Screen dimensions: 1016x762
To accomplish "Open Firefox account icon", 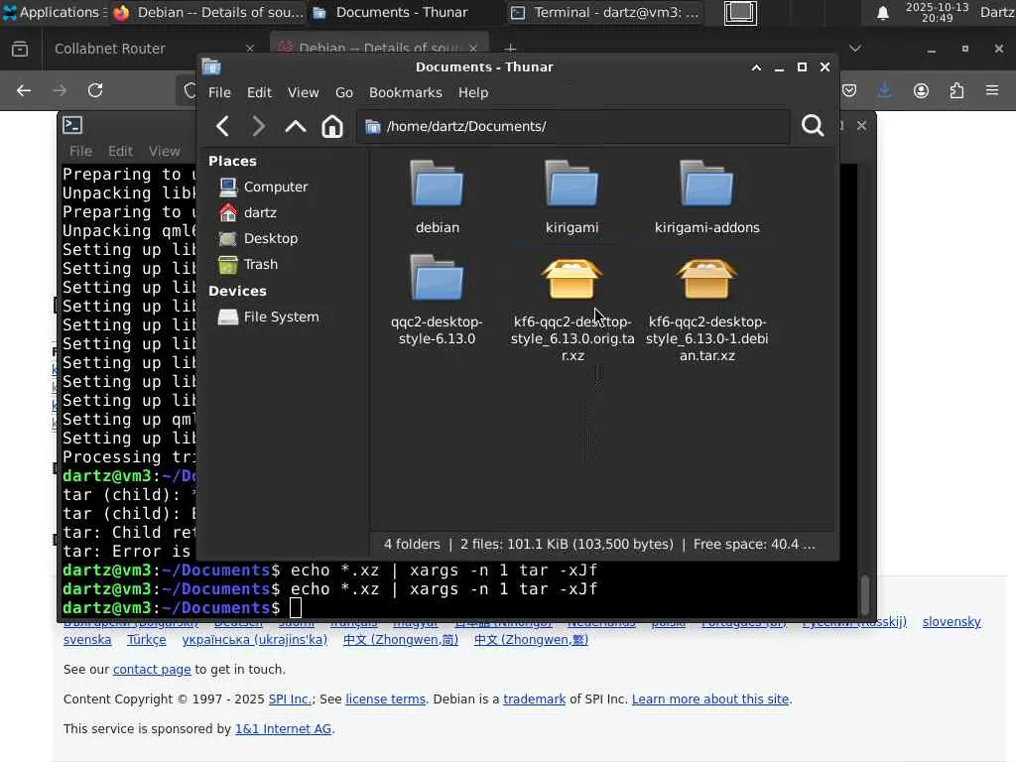I will 921,90.
